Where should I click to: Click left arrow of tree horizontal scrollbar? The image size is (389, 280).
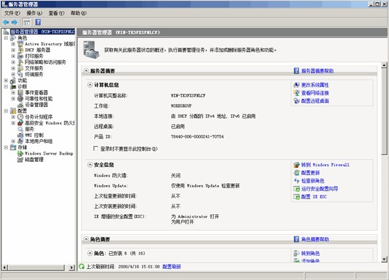(5, 268)
